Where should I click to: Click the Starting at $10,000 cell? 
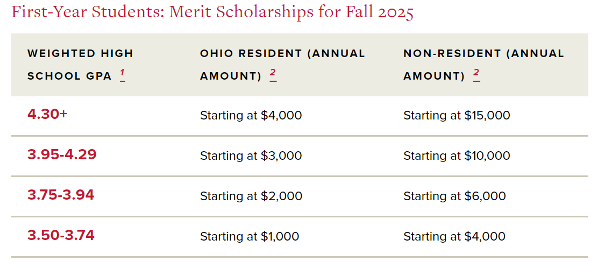click(457, 156)
